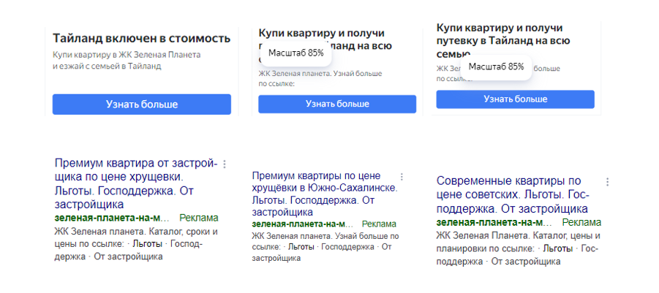This screenshot has width=659, height=293.
Task: Click "Реклама" label in "Современные квартиры" ad
Action: pyautogui.click(x=582, y=222)
